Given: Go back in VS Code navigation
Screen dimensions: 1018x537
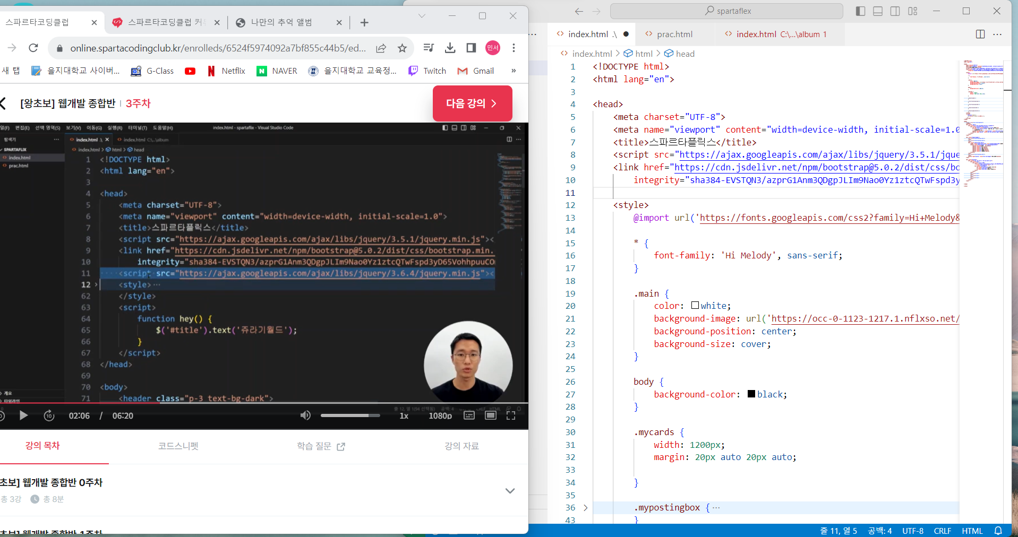Looking at the screenshot, I should point(579,11).
